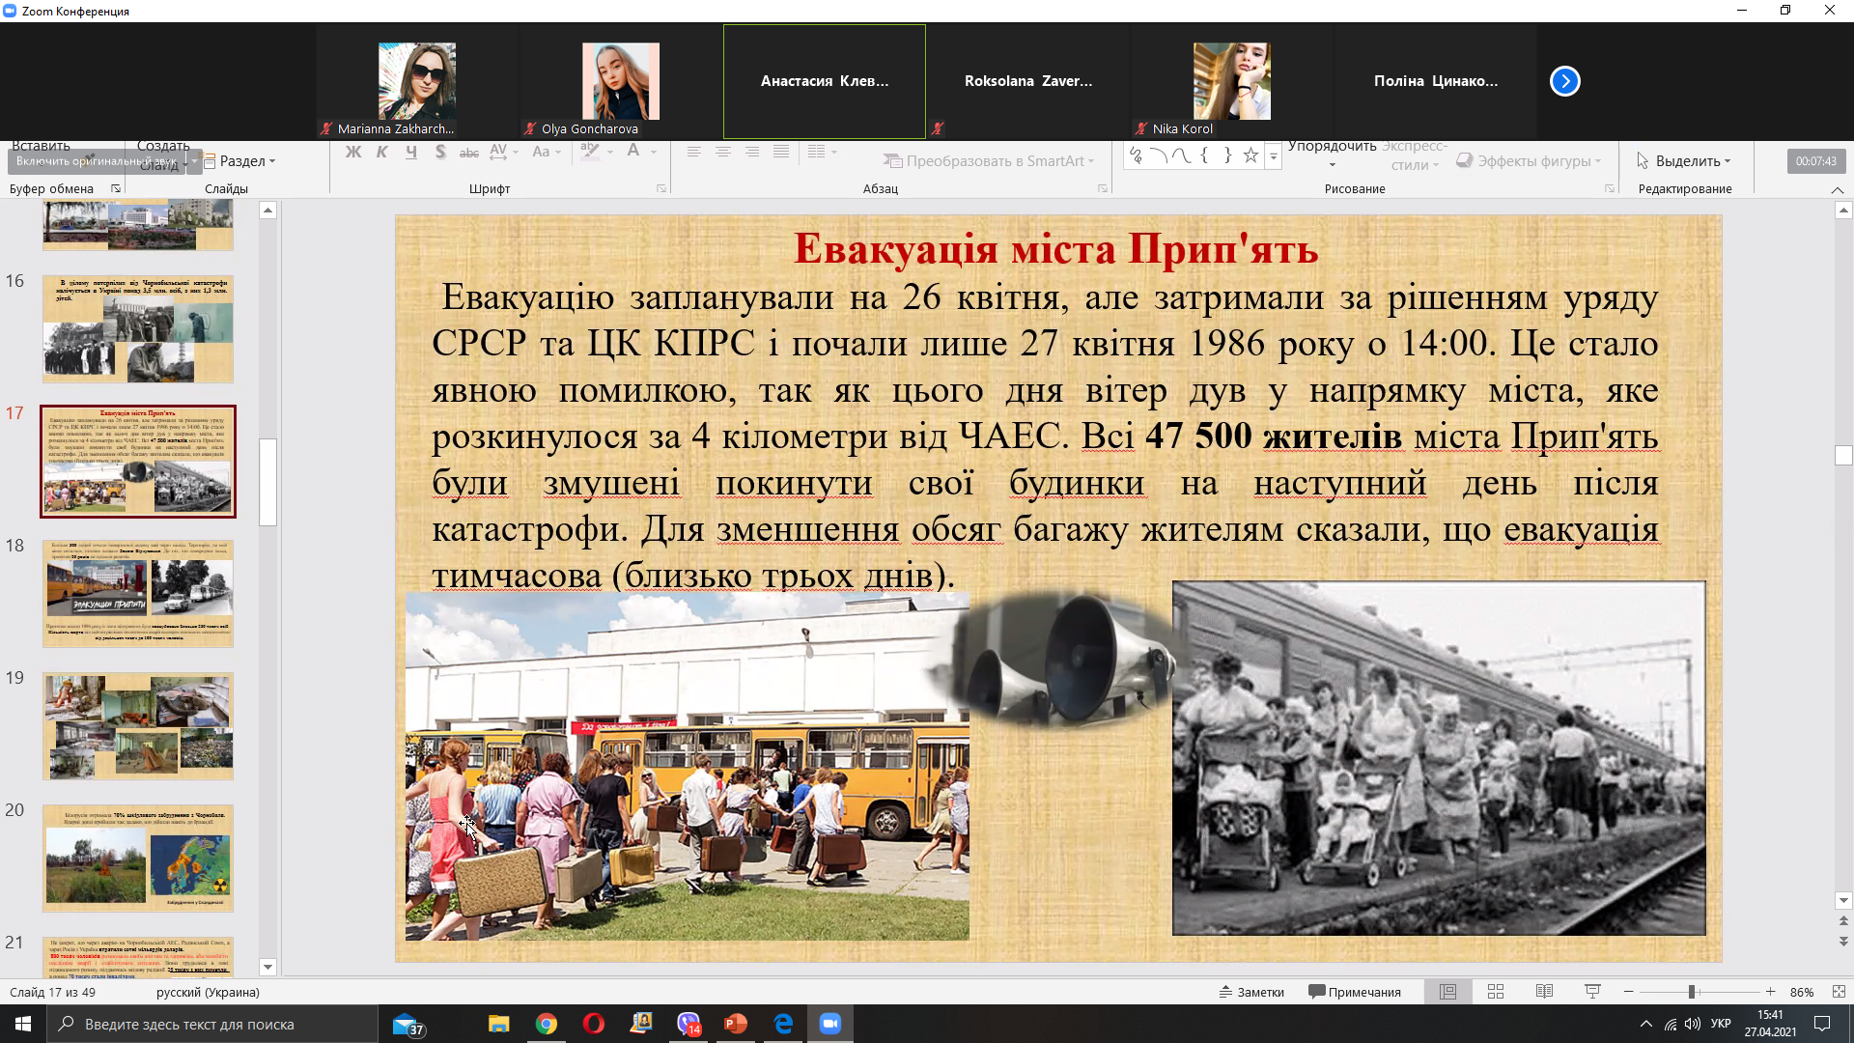Toggle Примечания (Comments) pane
This screenshot has height=1043, width=1854.
point(1355,992)
